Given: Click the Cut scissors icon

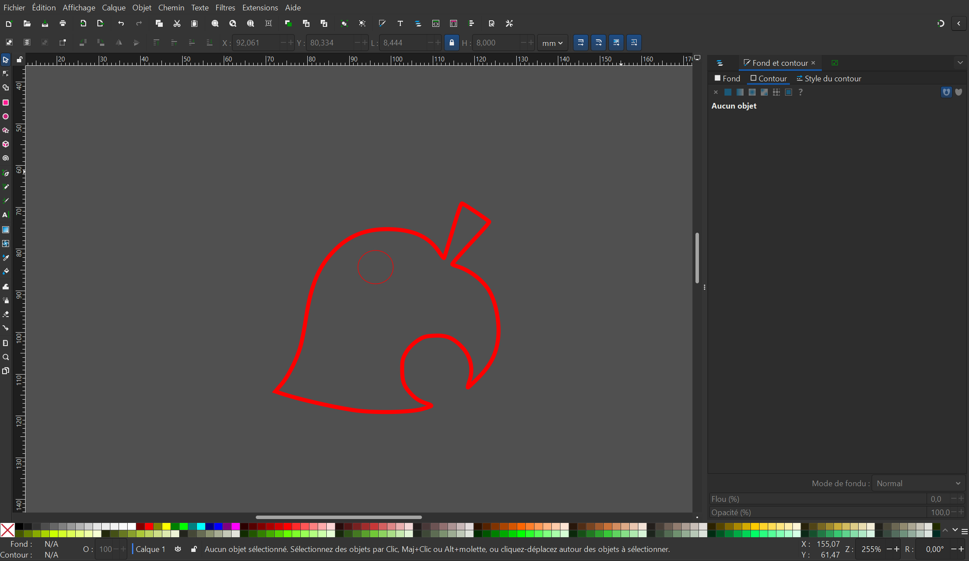Looking at the screenshot, I should [177, 23].
